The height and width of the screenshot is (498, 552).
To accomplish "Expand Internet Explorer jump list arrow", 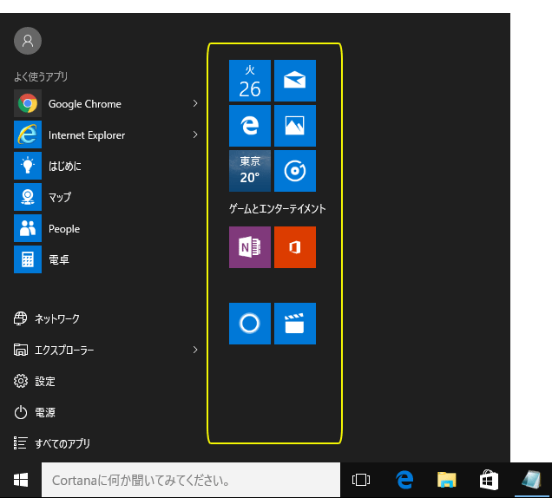I will click(x=195, y=134).
